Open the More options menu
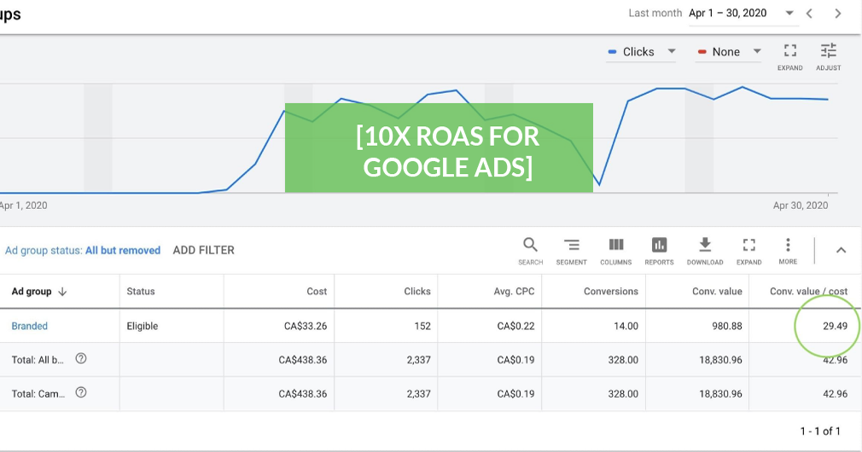Screen dimensions: 862x452 tap(788, 246)
